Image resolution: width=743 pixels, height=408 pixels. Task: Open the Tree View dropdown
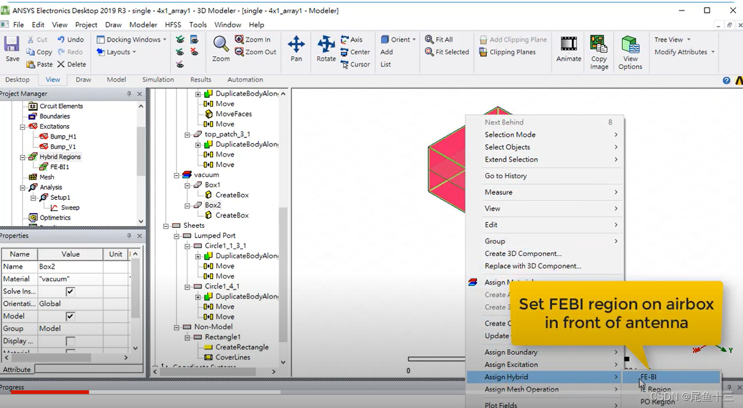[672, 40]
